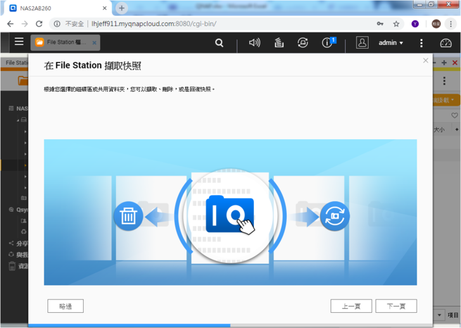Open the QTS main hamburger menu
461x328 pixels.
pyautogui.click(x=19, y=42)
